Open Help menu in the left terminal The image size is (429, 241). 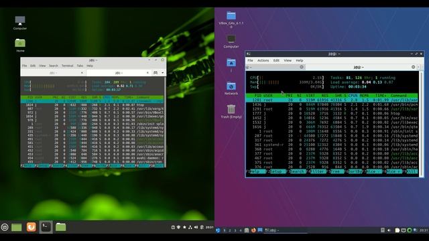pos(90,66)
